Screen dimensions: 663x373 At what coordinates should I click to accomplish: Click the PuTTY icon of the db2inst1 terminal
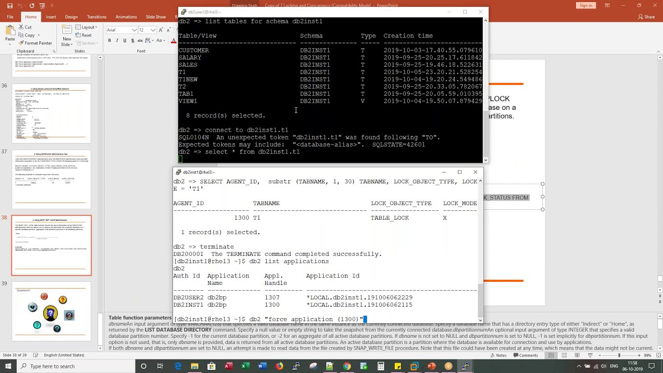click(x=178, y=172)
